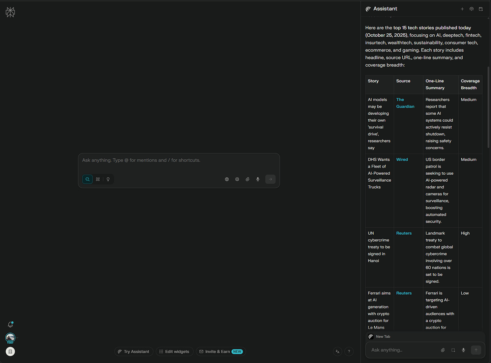Viewport: 491px width, 363px height.
Task: Expand the chevron beside the profile avatar
Action: (x=17, y=338)
